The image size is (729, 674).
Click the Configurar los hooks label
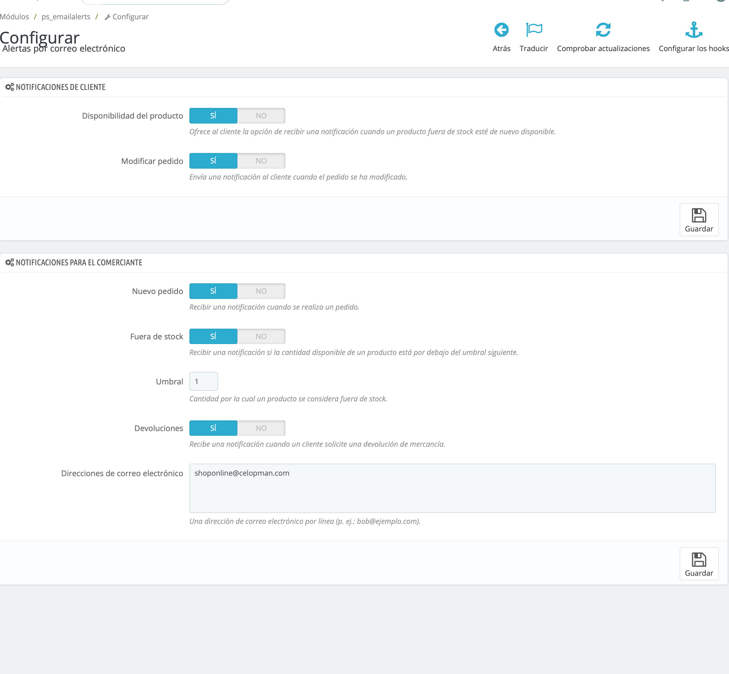pos(694,48)
